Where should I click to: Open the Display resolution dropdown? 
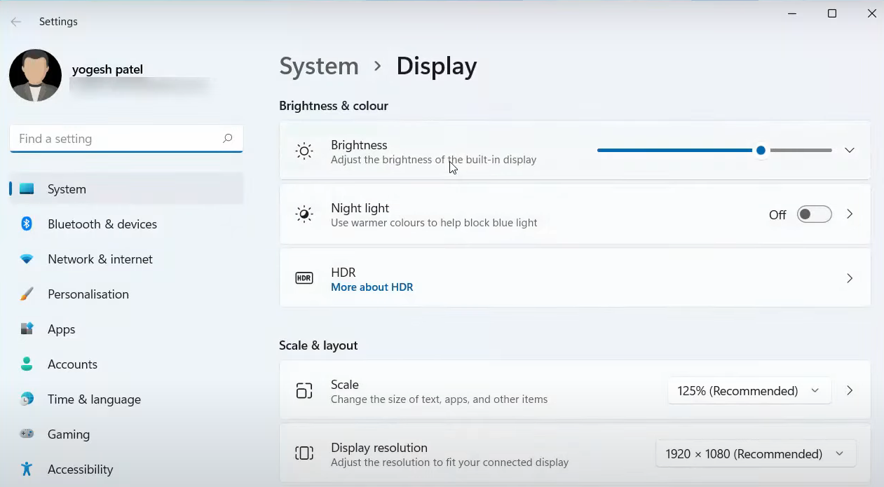755,454
